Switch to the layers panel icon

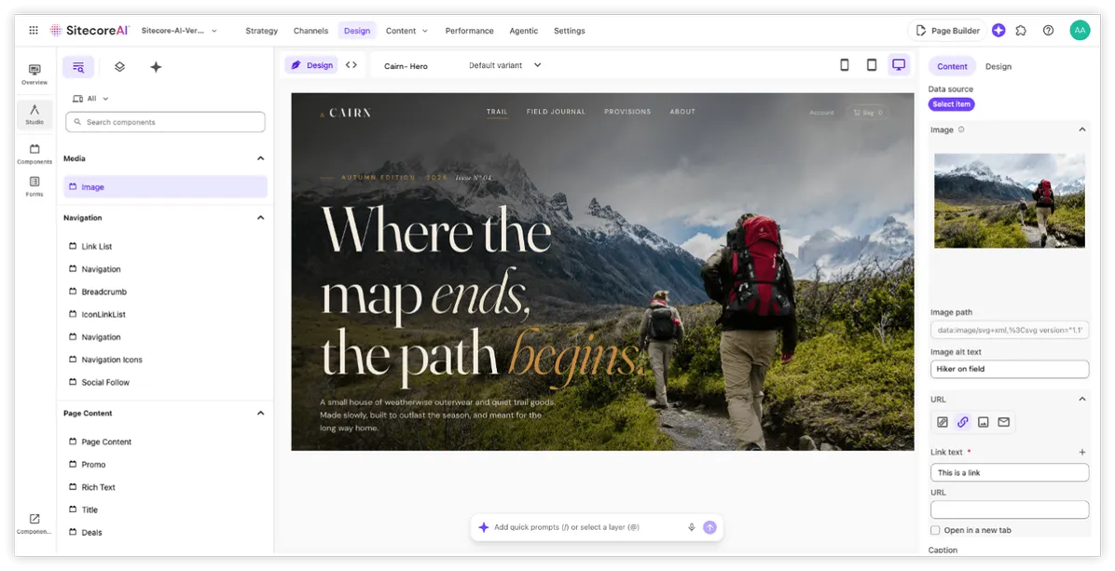[x=119, y=67]
